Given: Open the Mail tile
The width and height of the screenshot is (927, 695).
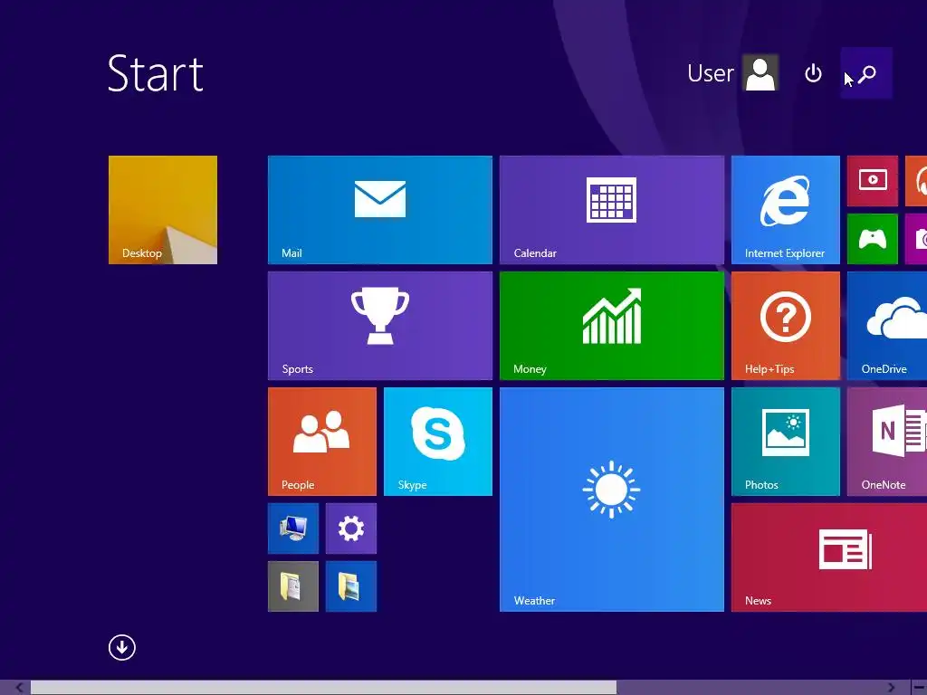Looking at the screenshot, I should (x=379, y=210).
